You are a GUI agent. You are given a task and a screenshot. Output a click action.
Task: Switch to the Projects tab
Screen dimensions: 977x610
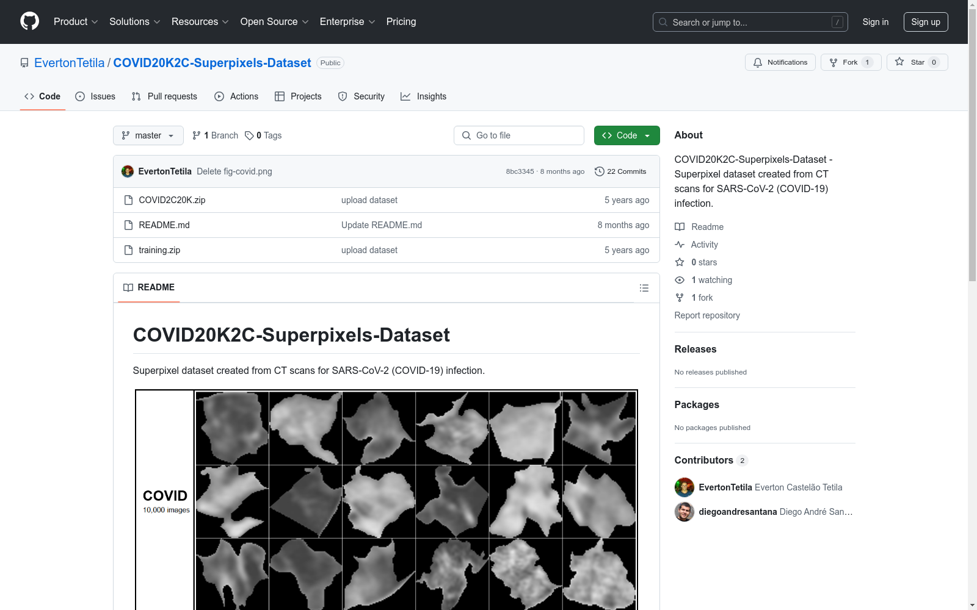point(298,96)
